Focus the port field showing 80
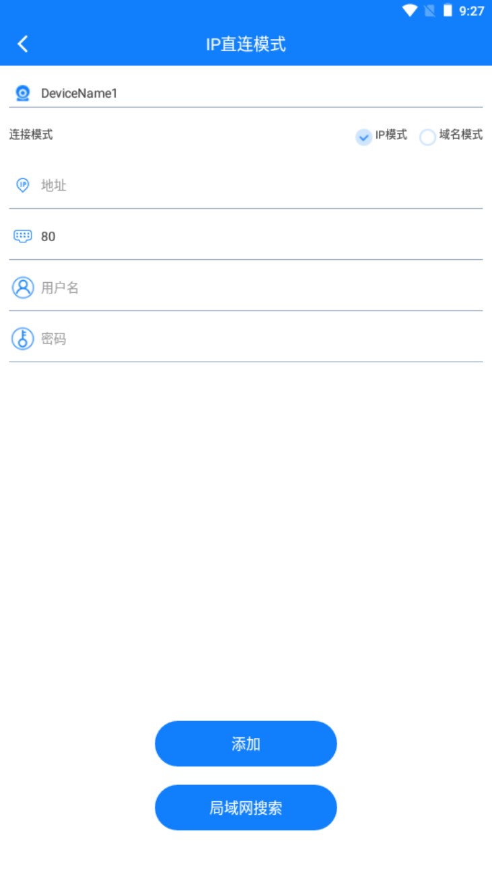 tap(259, 237)
